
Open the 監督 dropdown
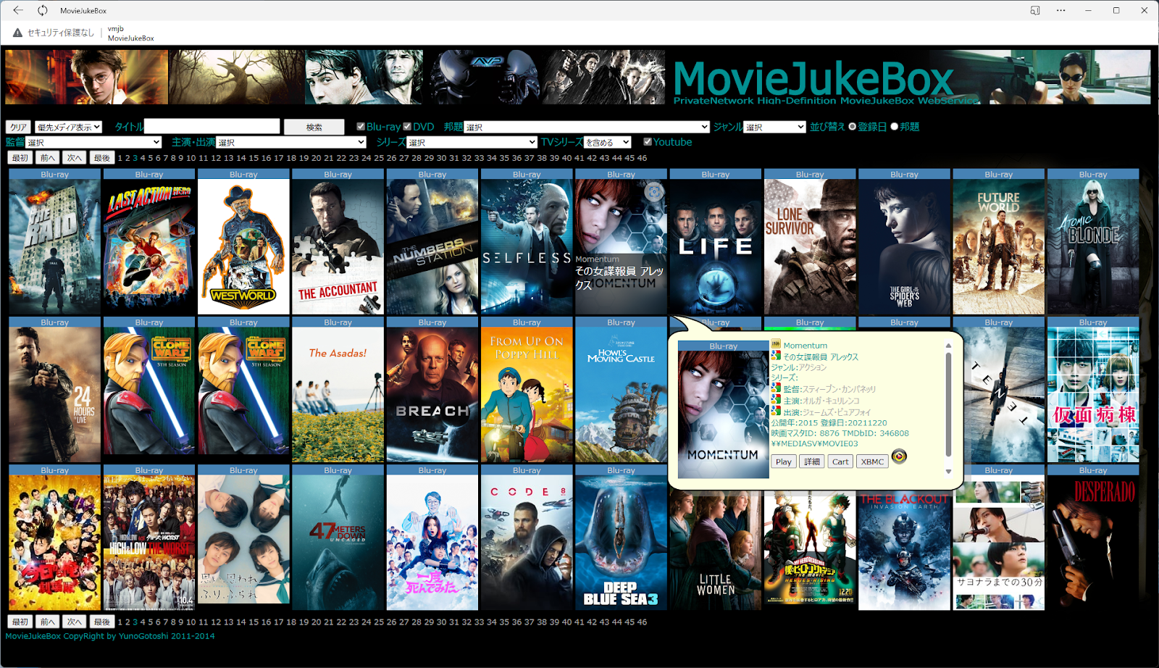coord(93,142)
